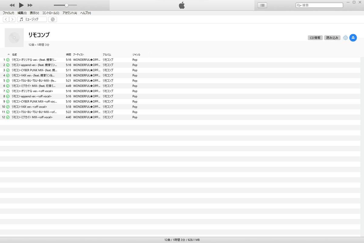Uncheck track 10 V4X ver. off vocal
The width and height of the screenshot is (364, 243).
point(8,107)
